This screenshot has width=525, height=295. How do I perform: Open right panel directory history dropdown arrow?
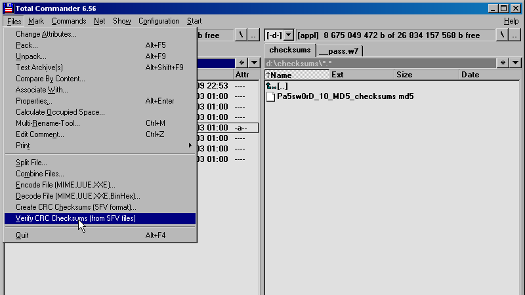coord(515,63)
